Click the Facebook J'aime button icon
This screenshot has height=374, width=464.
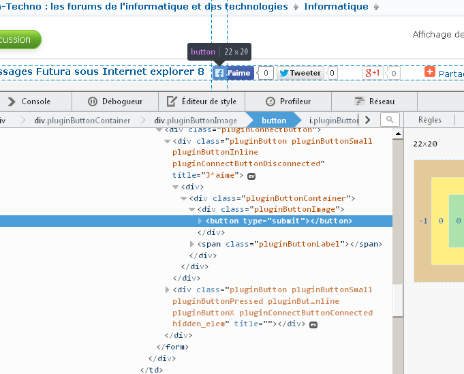click(x=219, y=73)
